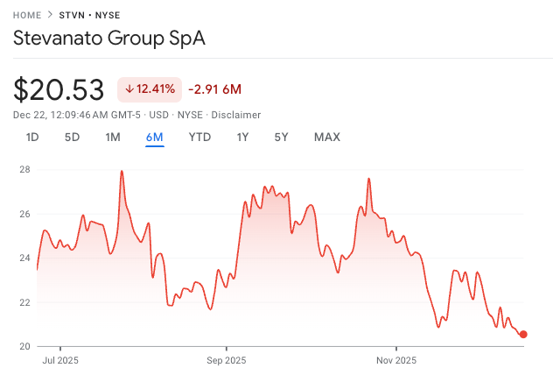Select the 1M time range
The height and width of the screenshot is (375, 553).
[x=113, y=137]
